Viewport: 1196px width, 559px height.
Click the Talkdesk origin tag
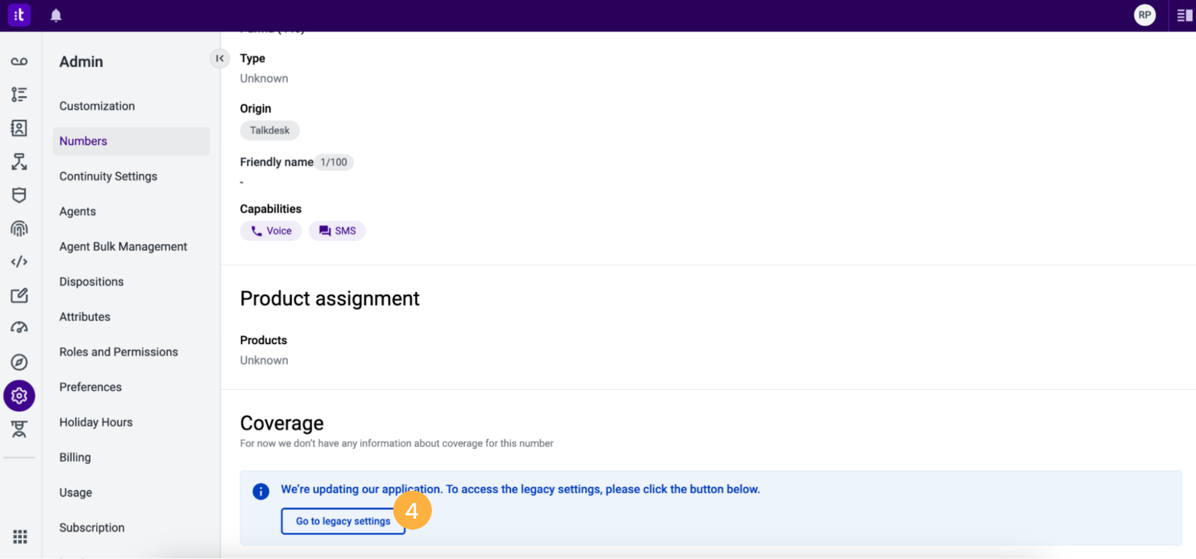coord(270,130)
